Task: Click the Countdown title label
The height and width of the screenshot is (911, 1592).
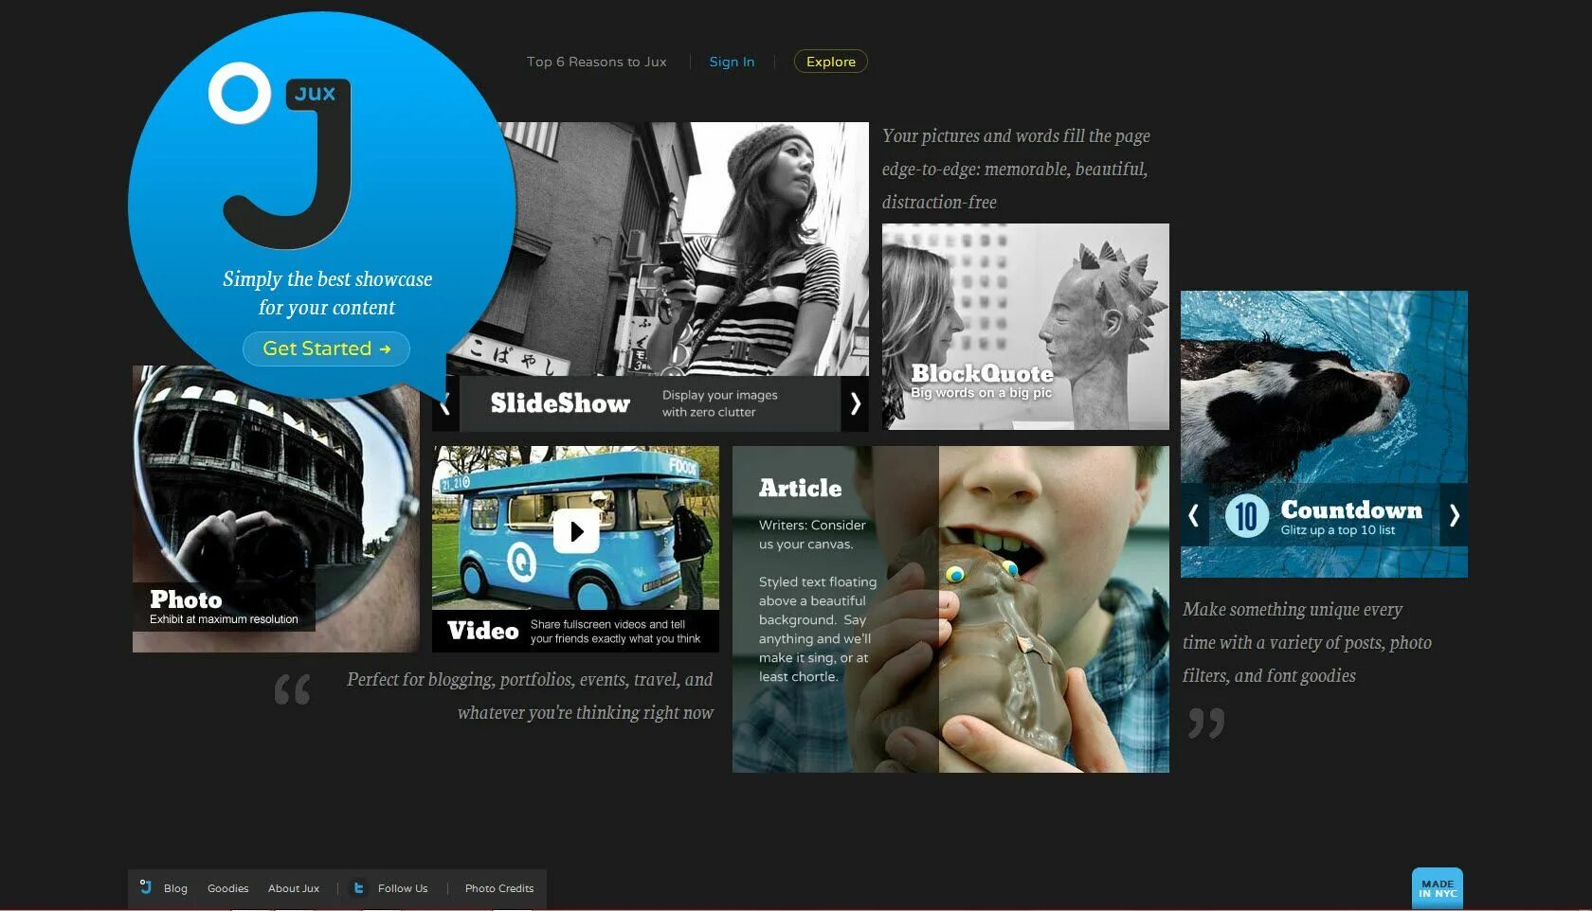Action: [1351, 509]
